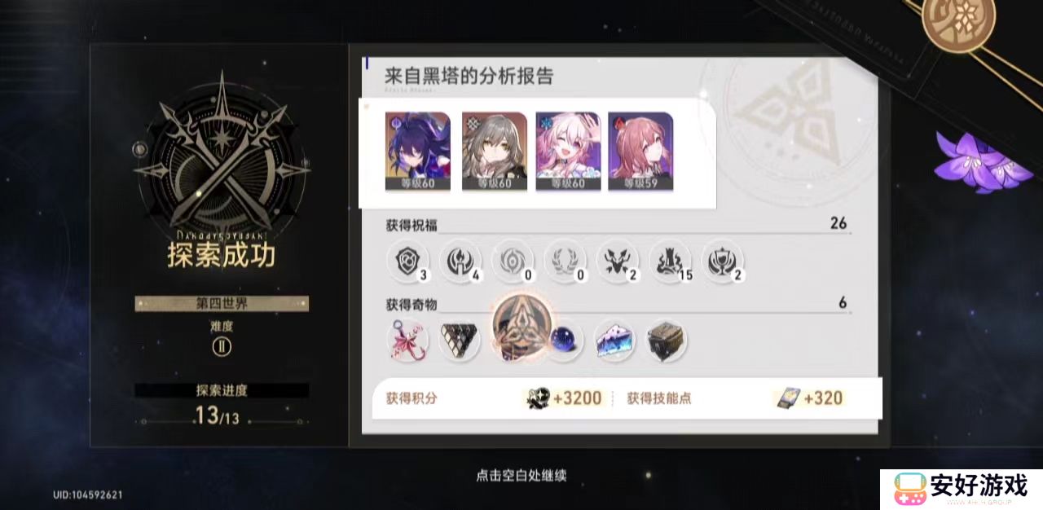This screenshot has width=1043, height=510.
Task: Click the laurel wreath blessing icon
Action: tap(565, 262)
